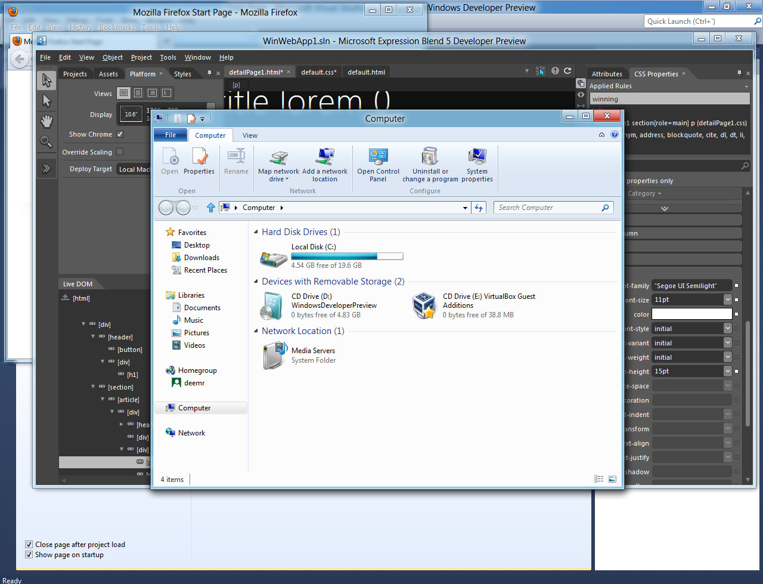Switch to the Assets tab
The width and height of the screenshot is (763, 584).
(x=108, y=74)
